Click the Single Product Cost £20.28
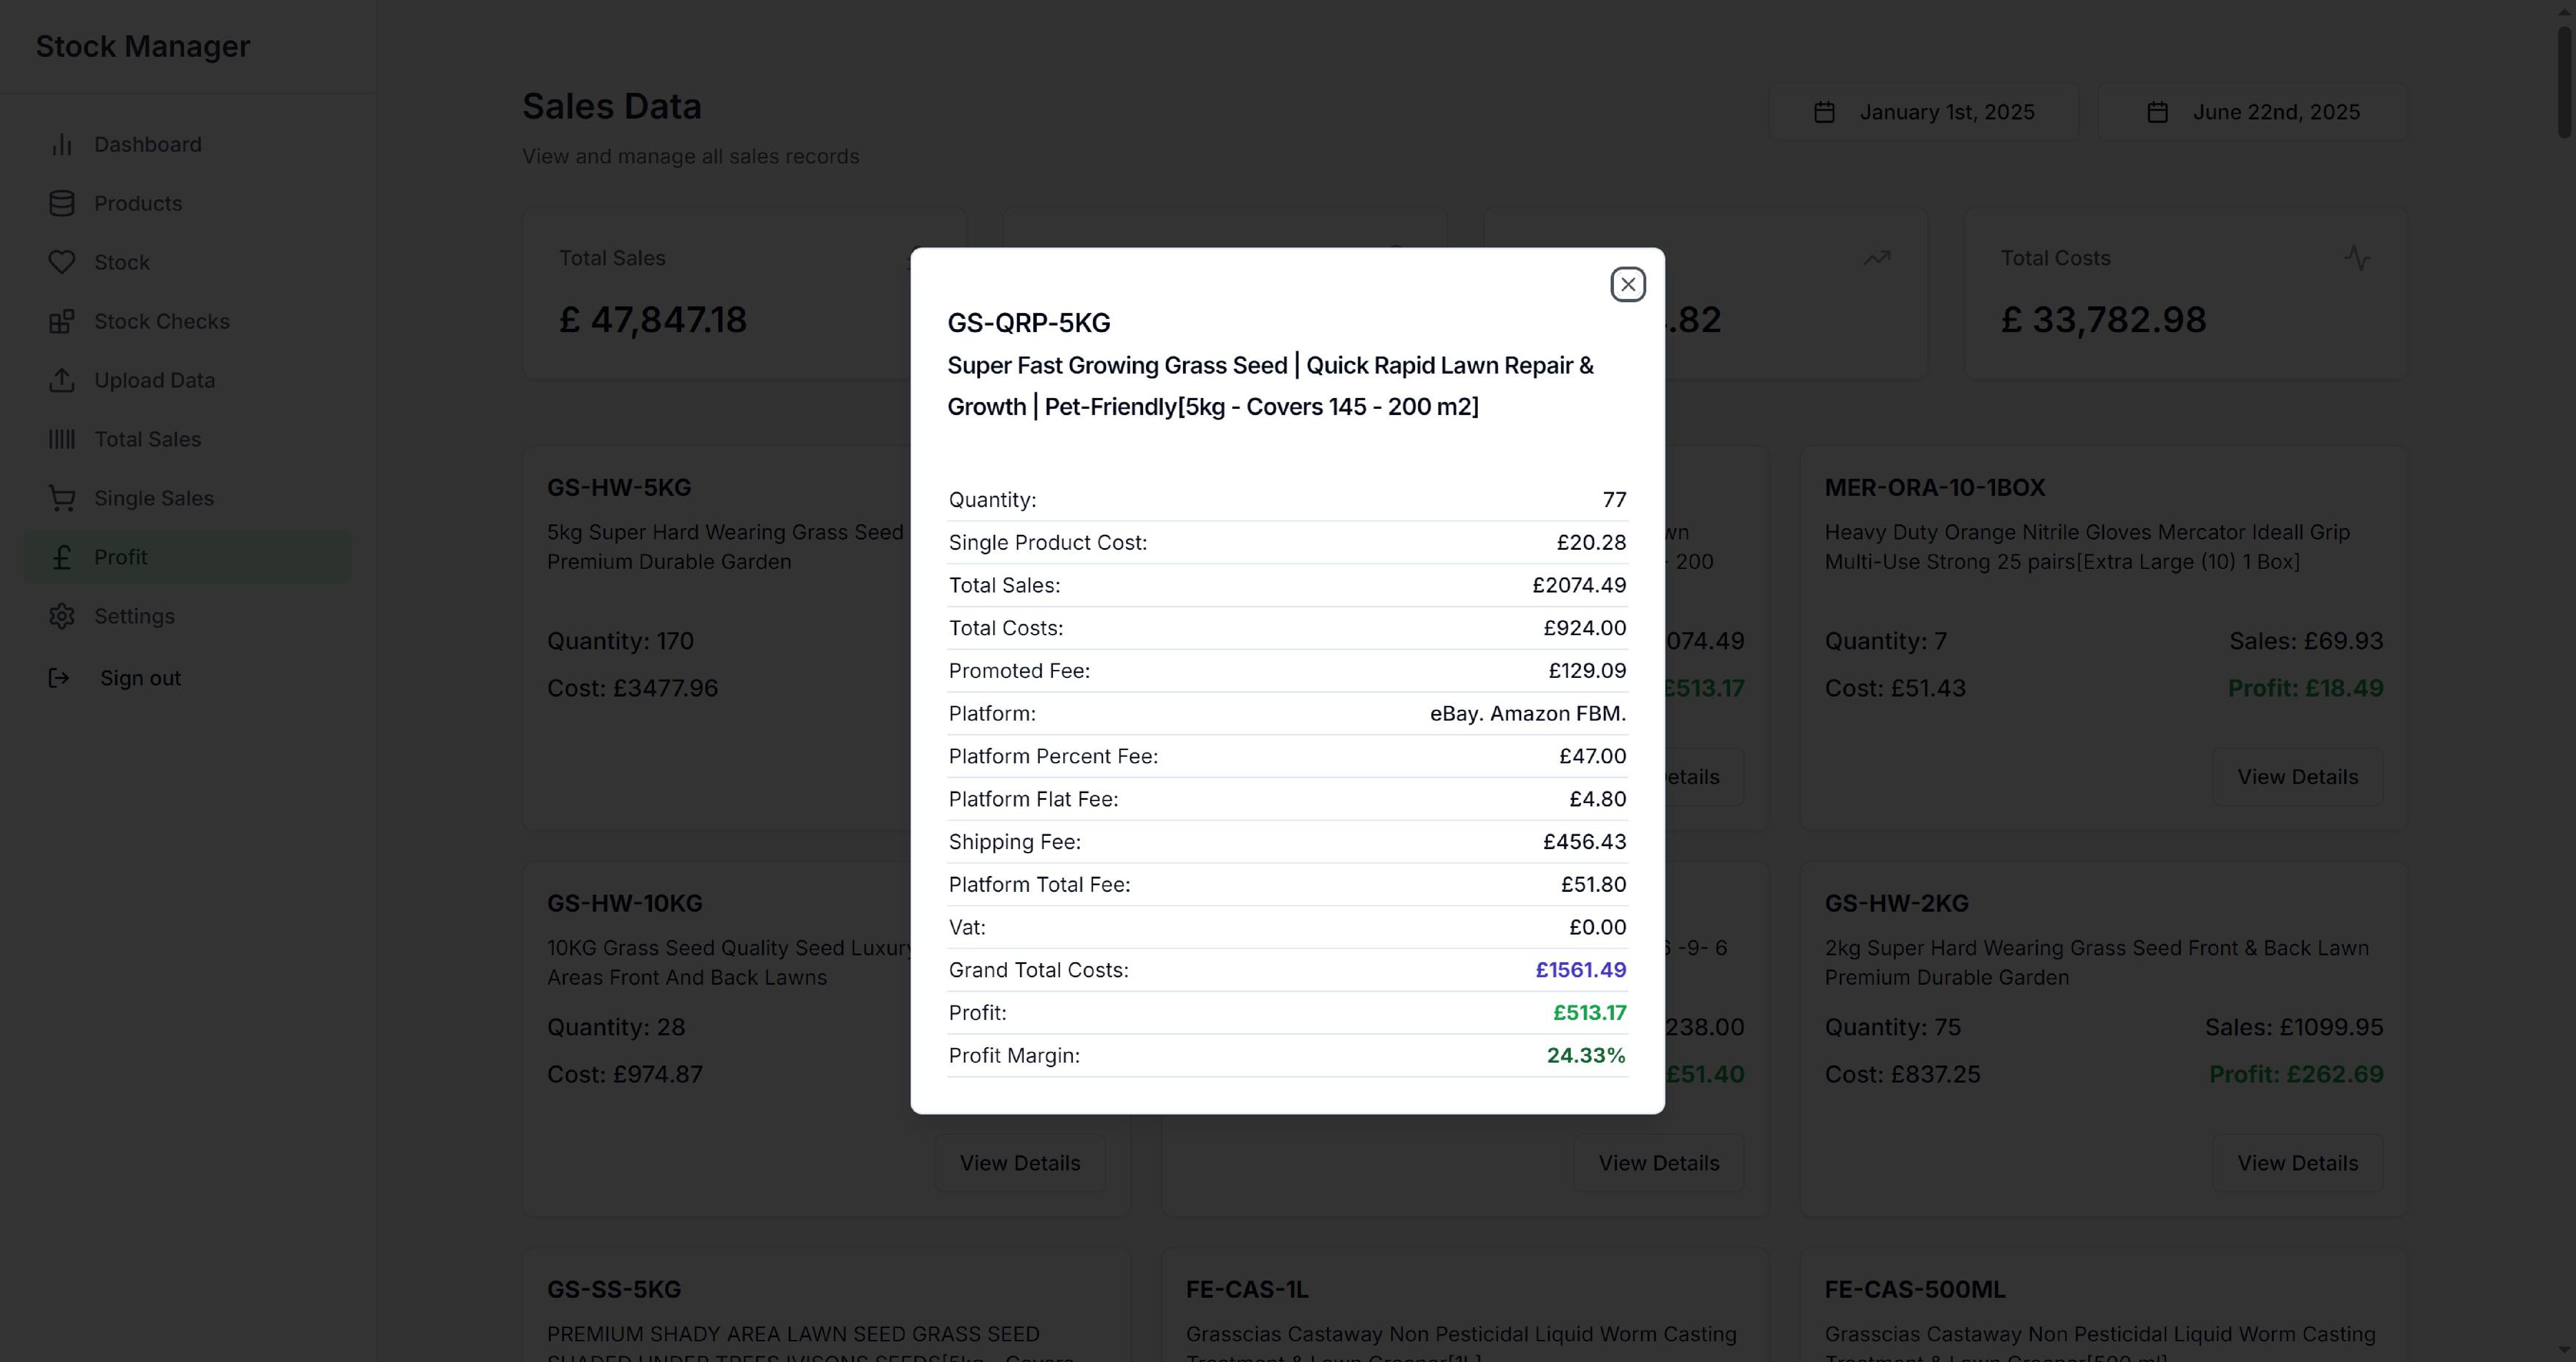This screenshot has width=2576, height=1362. pos(1591,543)
